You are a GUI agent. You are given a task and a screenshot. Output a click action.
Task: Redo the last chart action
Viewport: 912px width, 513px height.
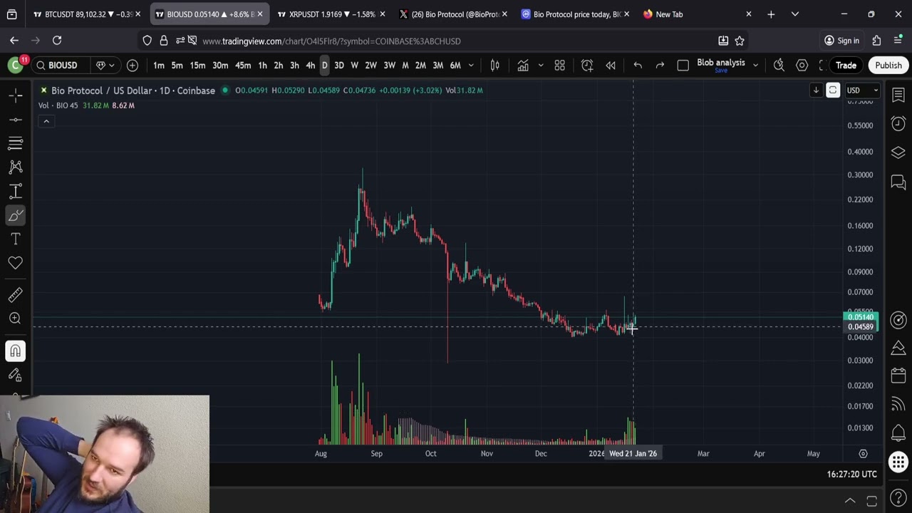660,66
